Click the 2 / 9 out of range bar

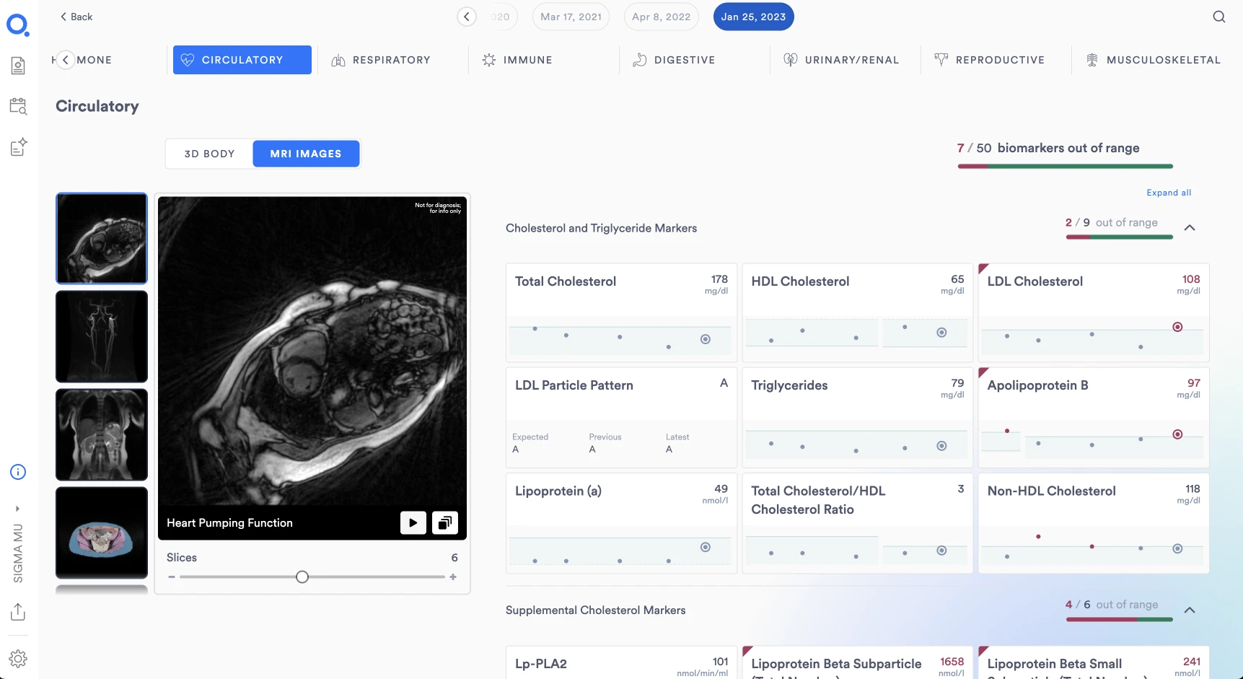click(x=1119, y=237)
